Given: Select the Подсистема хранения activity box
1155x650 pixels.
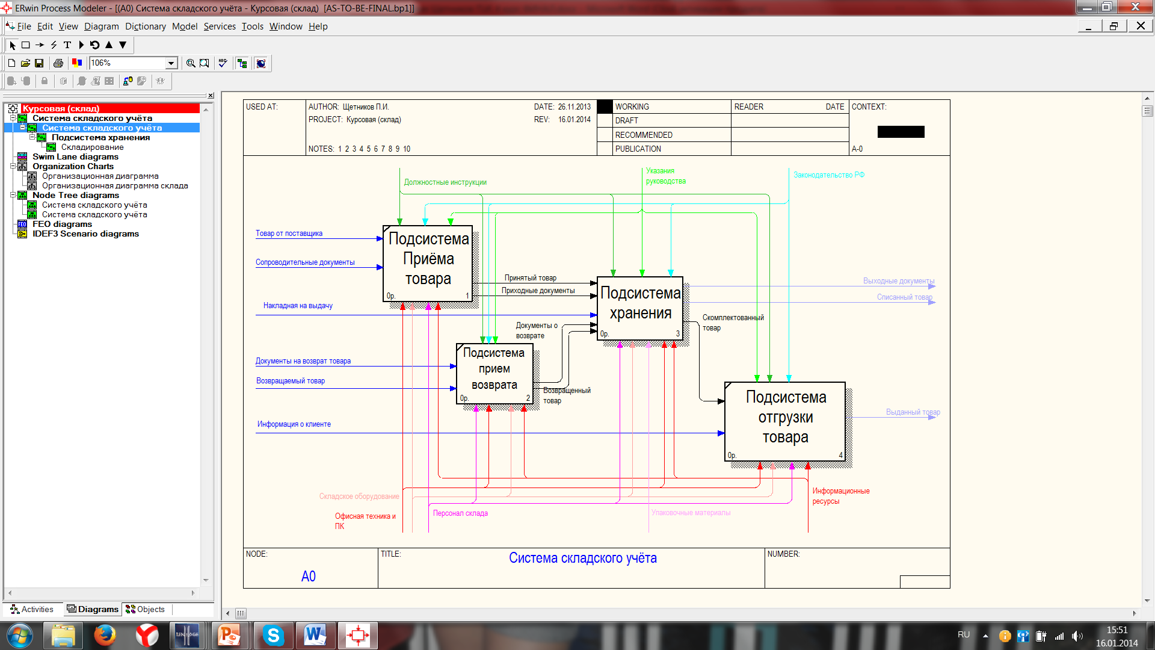Looking at the screenshot, I should click(640, 308).
